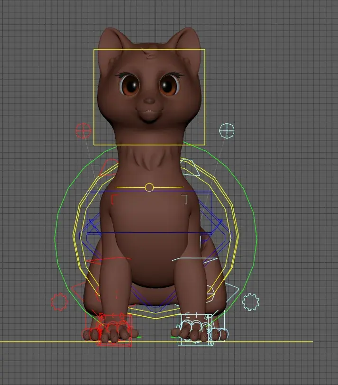Click the red corner bracket on the chest

(x=113, y=199)
